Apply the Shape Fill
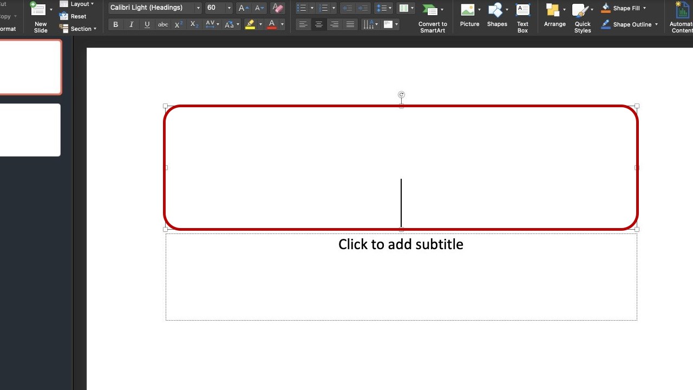The height and width of the screenshot is (390, 693). (620, 8)
